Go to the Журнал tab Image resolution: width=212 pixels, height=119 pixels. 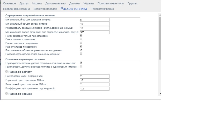point(89,4)
